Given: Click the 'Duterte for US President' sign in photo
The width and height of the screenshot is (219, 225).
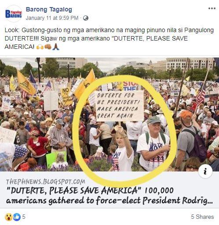Looking at the screenshot, I should 119,106.
